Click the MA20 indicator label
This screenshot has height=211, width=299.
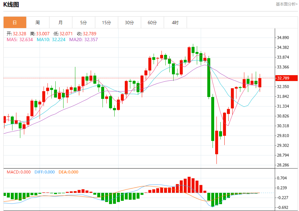84,40
